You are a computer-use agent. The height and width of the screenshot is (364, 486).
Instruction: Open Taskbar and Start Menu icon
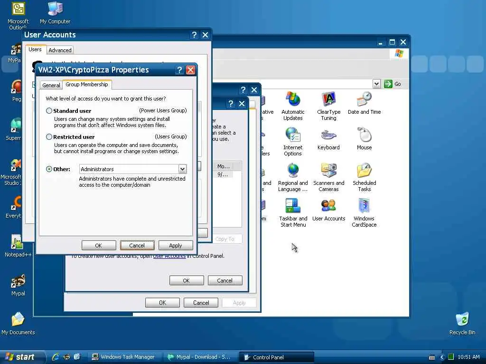point(292,213)
